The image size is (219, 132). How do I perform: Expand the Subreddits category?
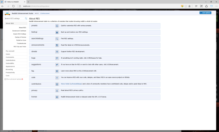[x=16, y=63]
